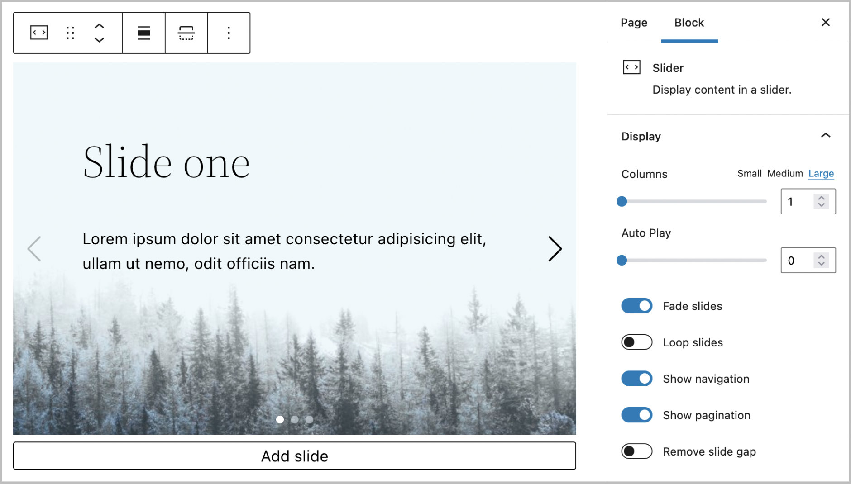This screenshot has width=851, height=484.
Task: Disable the Fade slides toggle
Action: pos(636,306)
